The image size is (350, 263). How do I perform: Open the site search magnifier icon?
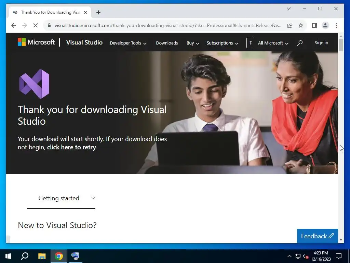click(x=300, y=43)
